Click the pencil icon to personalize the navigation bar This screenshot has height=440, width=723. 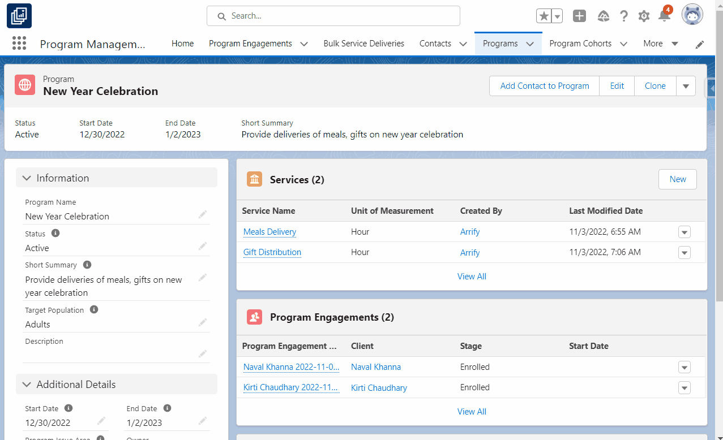point(699,44)
